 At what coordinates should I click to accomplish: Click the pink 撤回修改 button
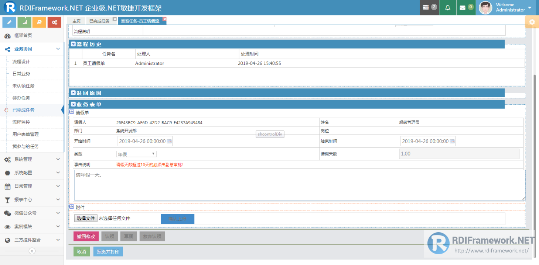(86, 236)
